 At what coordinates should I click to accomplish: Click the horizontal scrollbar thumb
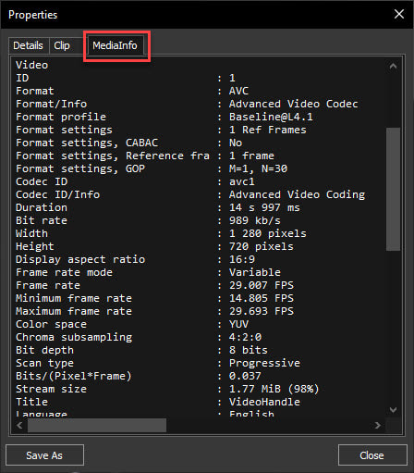(97, 426)
